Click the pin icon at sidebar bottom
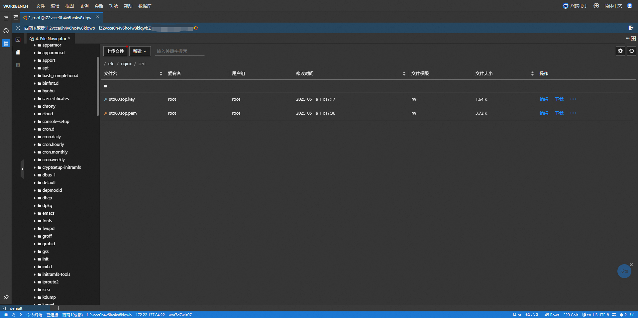Screen dimensions: 638x318 pyautogui.click(x=6, y=297)
